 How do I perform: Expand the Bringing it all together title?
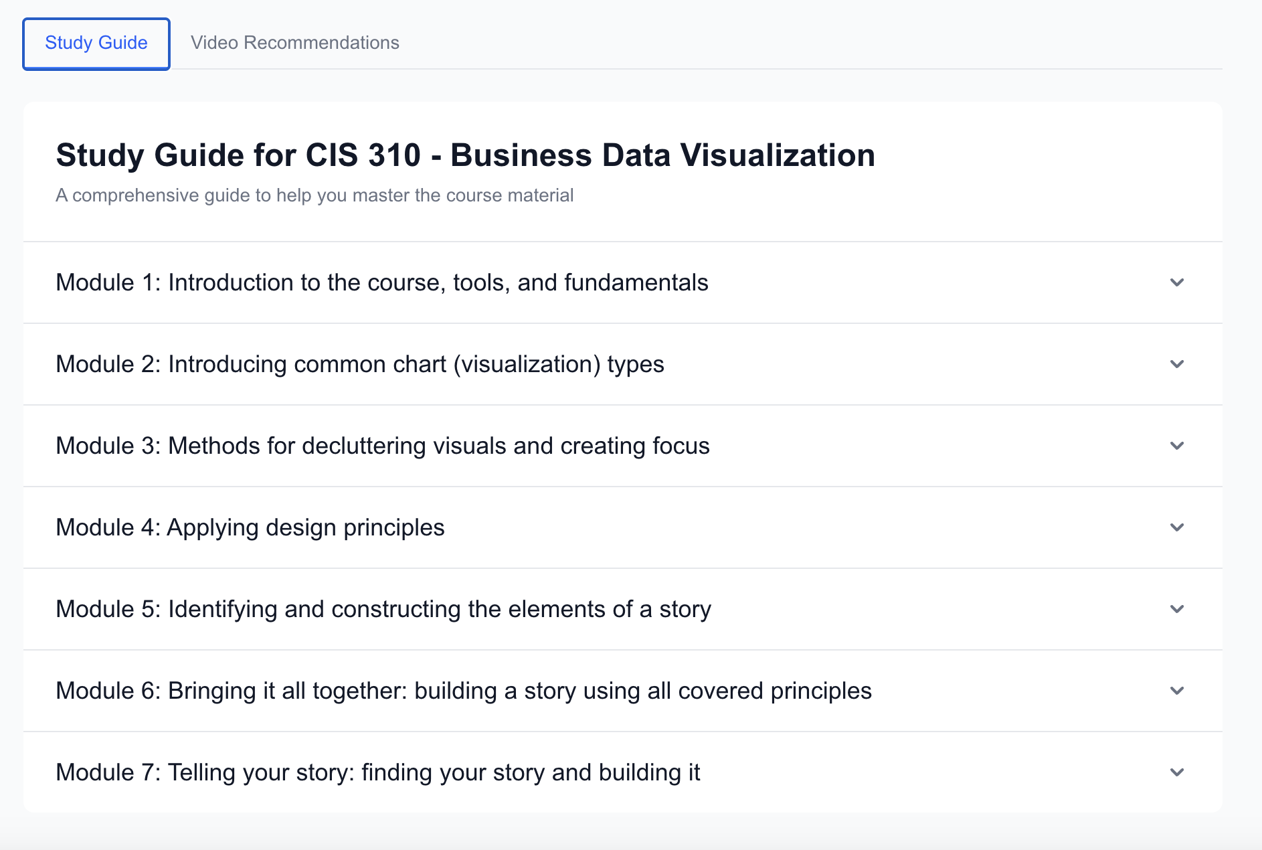pos(463,691)
